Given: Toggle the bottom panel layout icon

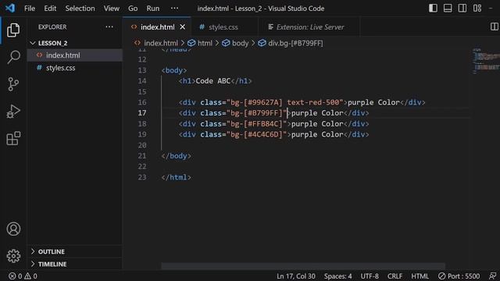Looking at the screenshot, I should coord(448,9).
